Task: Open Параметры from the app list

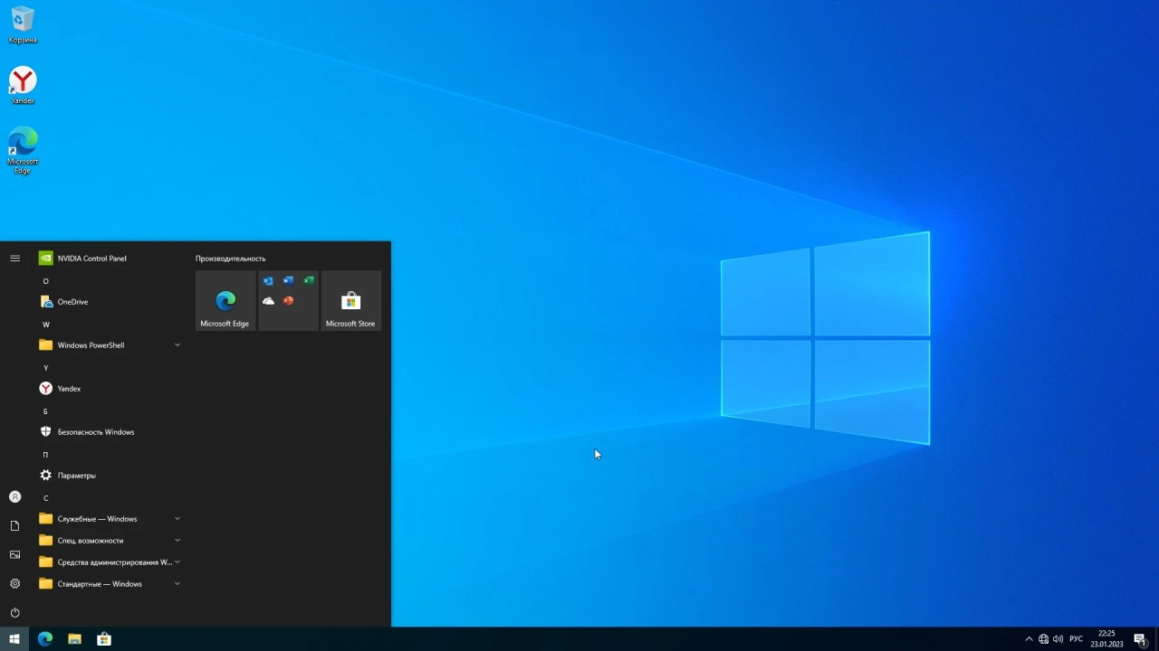Action: 109,476
